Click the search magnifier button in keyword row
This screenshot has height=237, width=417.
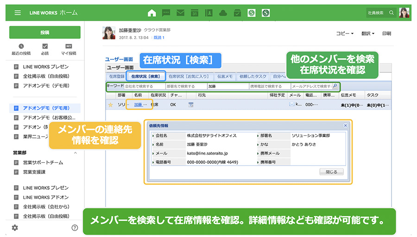click(x=335, y=86)
